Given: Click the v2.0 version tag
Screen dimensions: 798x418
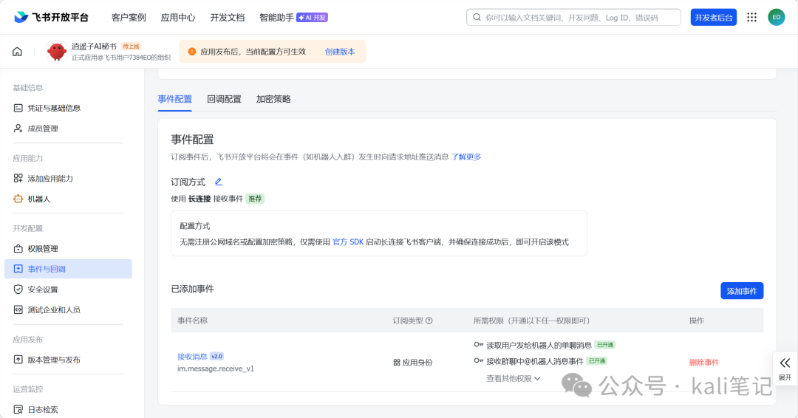Looking at the screenshot, I should (x=216, y=357).
